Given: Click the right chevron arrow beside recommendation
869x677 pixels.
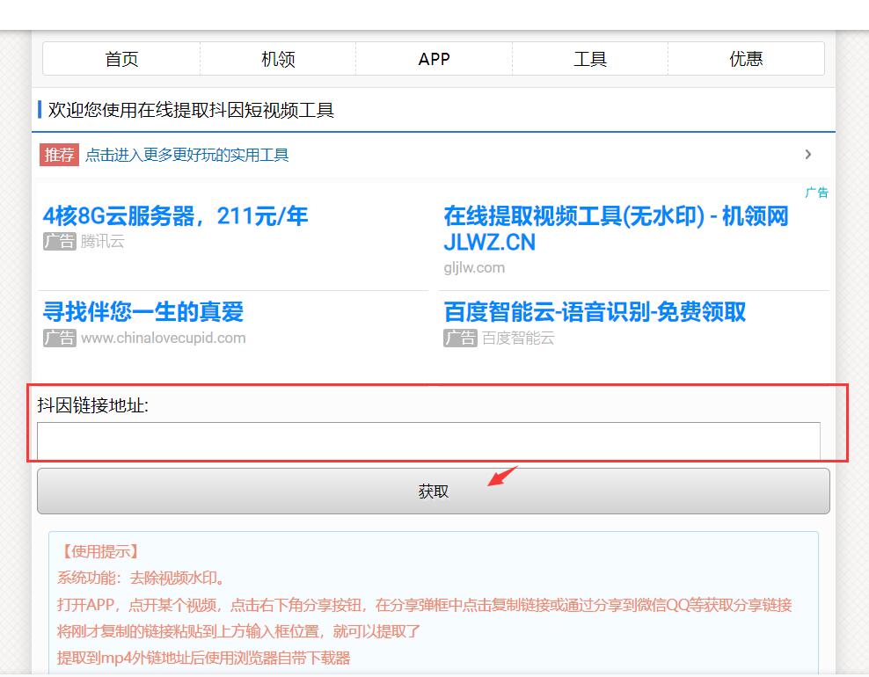Looking at the screenshot, I should [x=807, y=155].
